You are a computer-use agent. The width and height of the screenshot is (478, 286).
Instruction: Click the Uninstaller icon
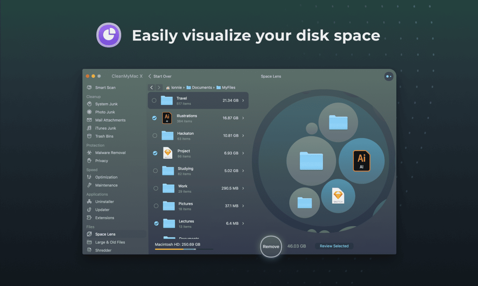89,202
